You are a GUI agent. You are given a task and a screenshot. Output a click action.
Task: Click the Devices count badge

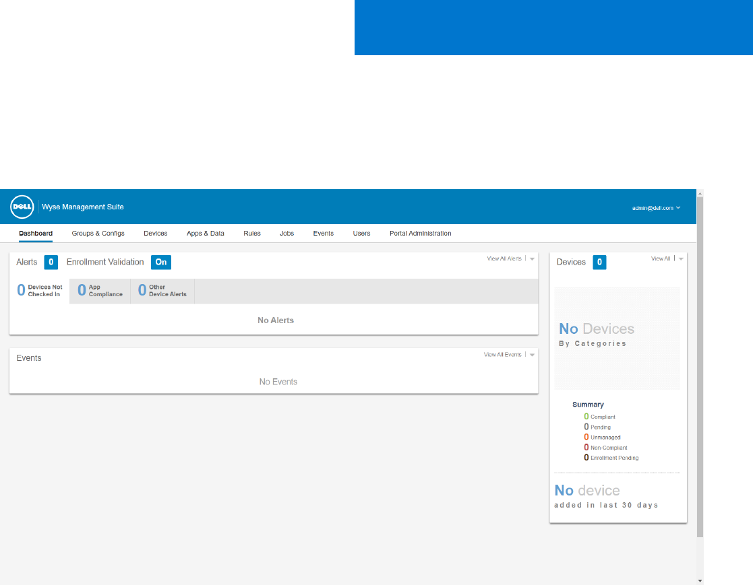point(599,263)
